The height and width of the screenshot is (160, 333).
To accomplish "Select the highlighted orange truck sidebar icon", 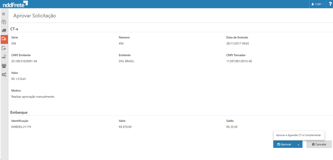I will click(x=4, y=39).
